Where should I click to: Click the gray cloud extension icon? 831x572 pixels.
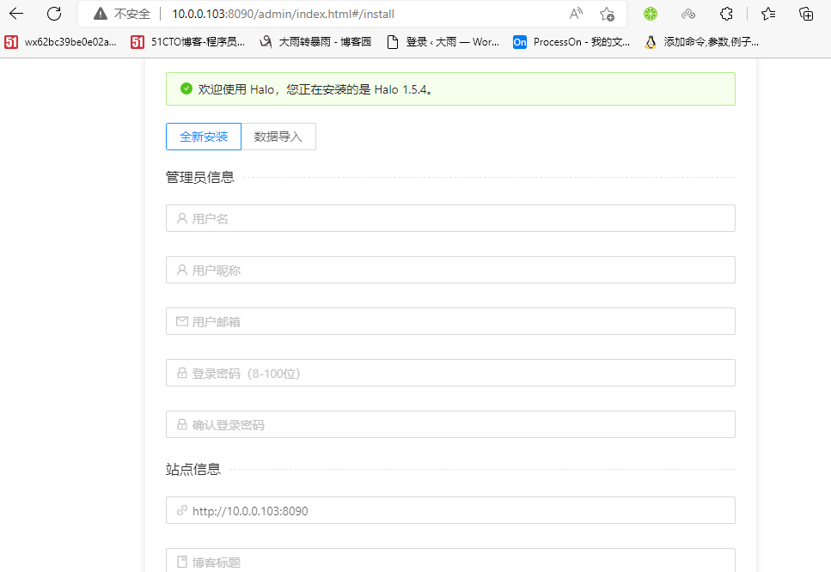pos(688,14)
